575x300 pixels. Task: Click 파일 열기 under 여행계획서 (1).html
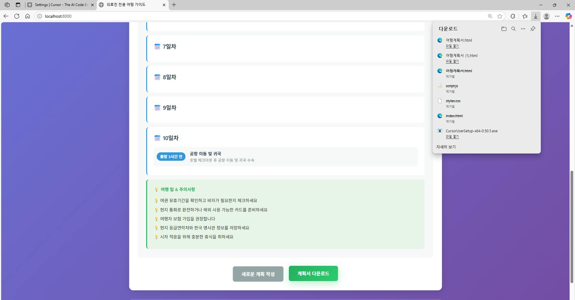coord(452,61)
